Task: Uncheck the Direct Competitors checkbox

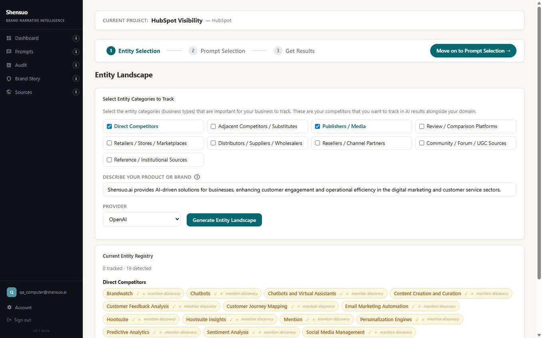Action: [x=109, y=126]
